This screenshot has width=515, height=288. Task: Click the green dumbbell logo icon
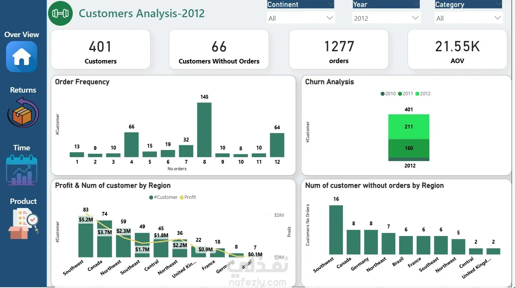tap(60, 13)
